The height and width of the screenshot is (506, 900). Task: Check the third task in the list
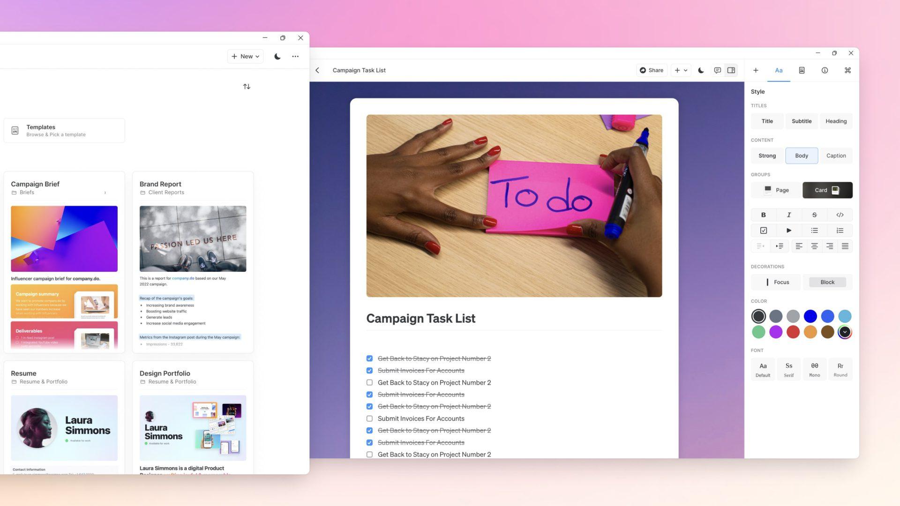tap(369, 383)
